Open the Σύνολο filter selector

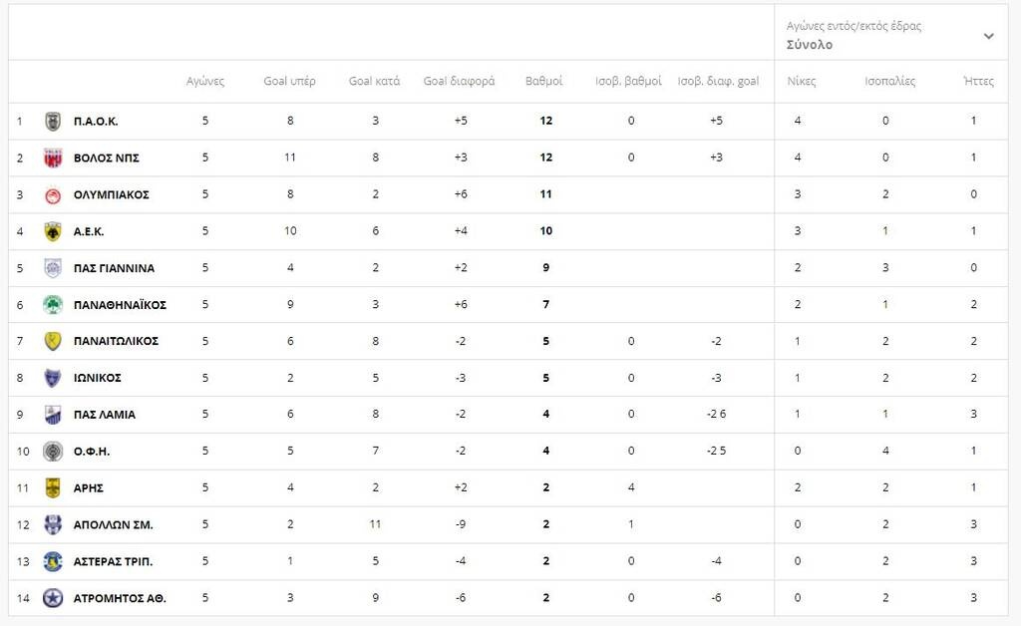(x=810, y=45)
